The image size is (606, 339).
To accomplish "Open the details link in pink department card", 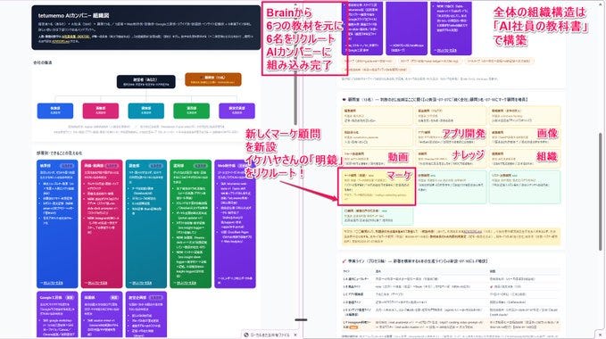I will pos(96,283).
